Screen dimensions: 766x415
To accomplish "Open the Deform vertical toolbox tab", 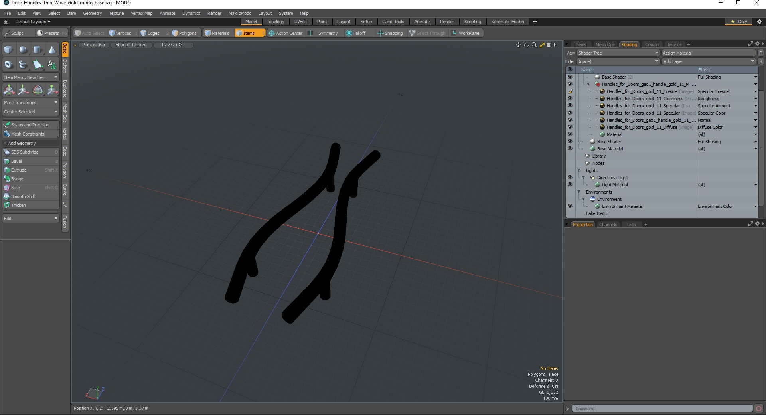I will click(x=65, y=66).
